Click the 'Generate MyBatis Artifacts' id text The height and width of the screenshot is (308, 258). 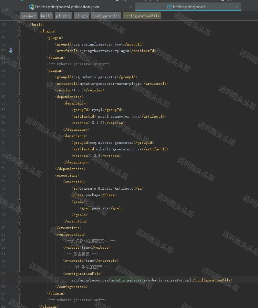click(x=106, y=189)
